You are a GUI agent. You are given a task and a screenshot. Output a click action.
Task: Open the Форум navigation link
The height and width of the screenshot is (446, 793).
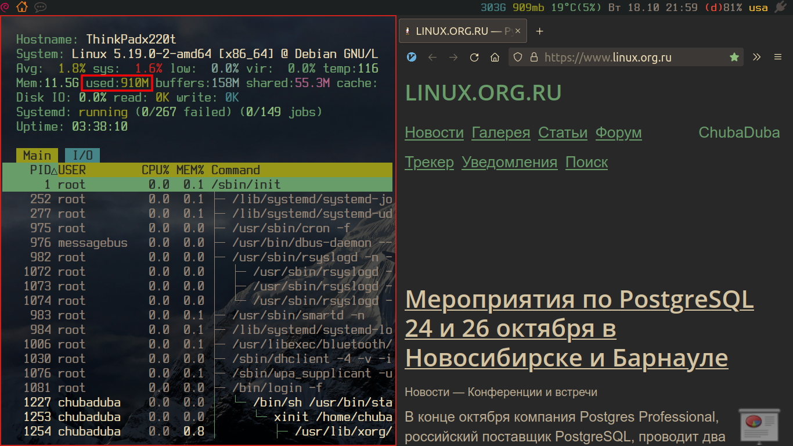(619, 132)
